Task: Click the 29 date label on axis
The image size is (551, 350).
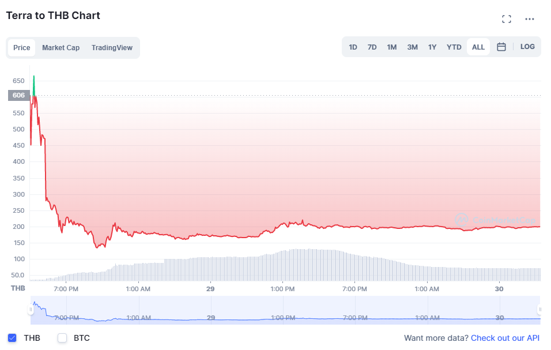Action: (210, 289)
